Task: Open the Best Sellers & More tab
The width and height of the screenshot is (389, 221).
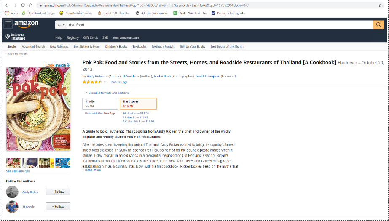Action: tap(86, 47)
